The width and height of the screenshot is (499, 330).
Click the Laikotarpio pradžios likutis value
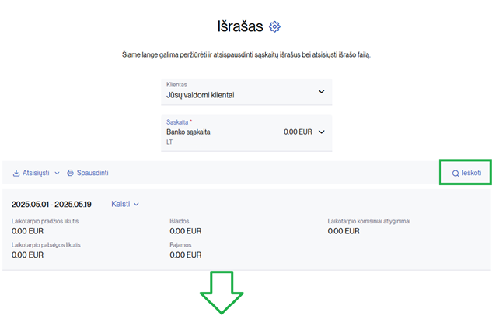(27, 231)
